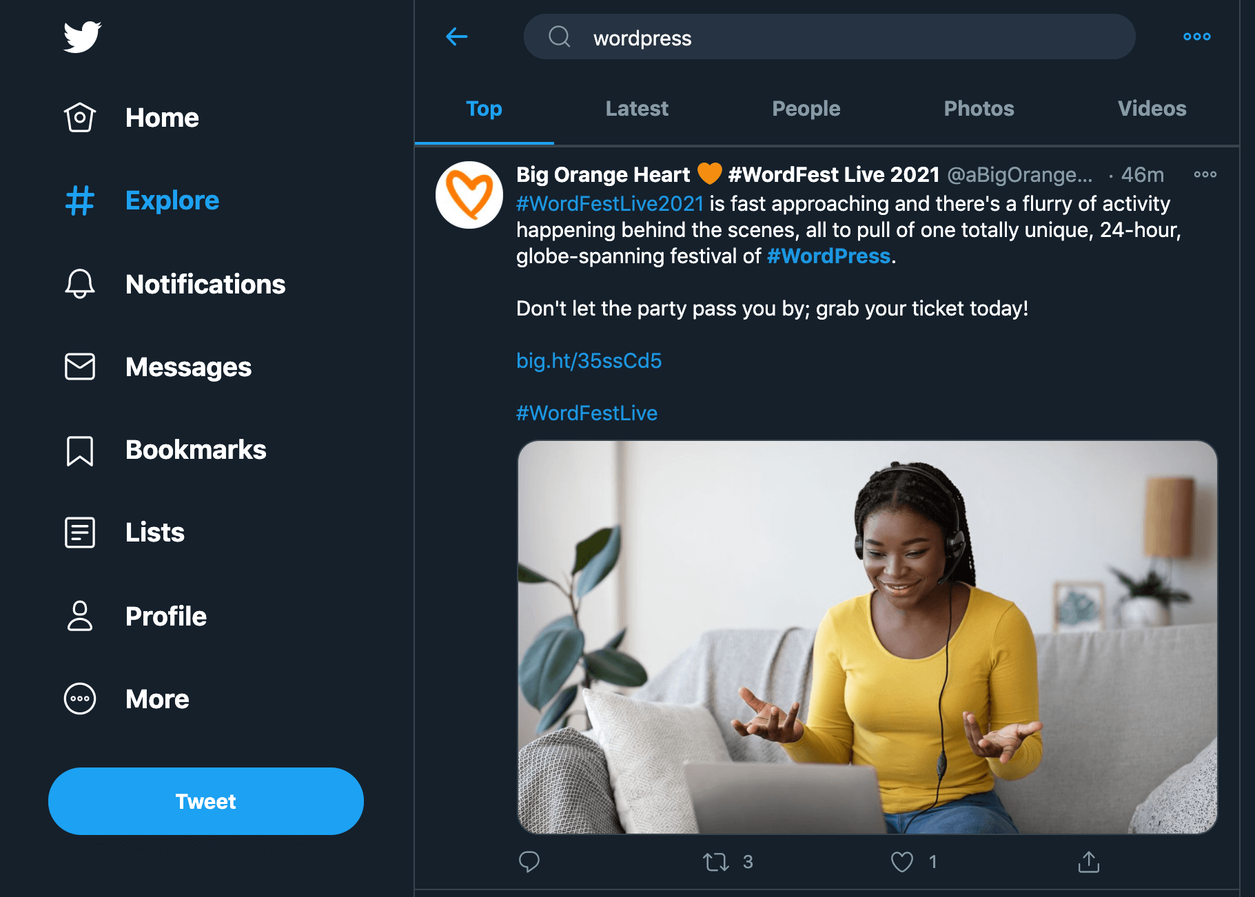This screenshot has height=897, width=1255.
Task: Open search options with the three dots
Action: tap(1196, 37)
